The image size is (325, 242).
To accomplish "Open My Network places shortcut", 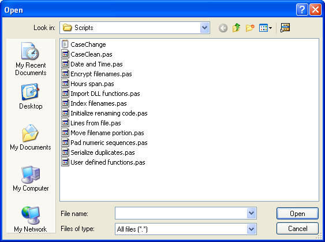I will pos(31,219).
